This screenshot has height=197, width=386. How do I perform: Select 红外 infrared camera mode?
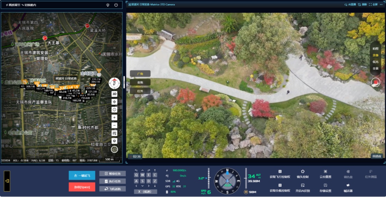click(x=140, y=91)
